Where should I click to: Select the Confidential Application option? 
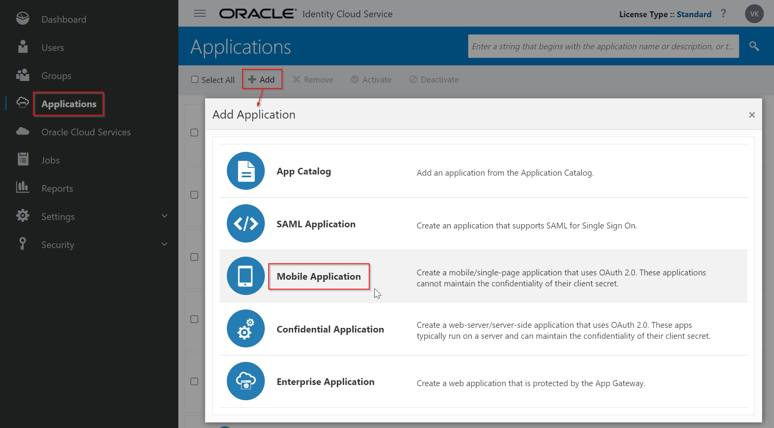pyautogui.click(x=330, y=329)
